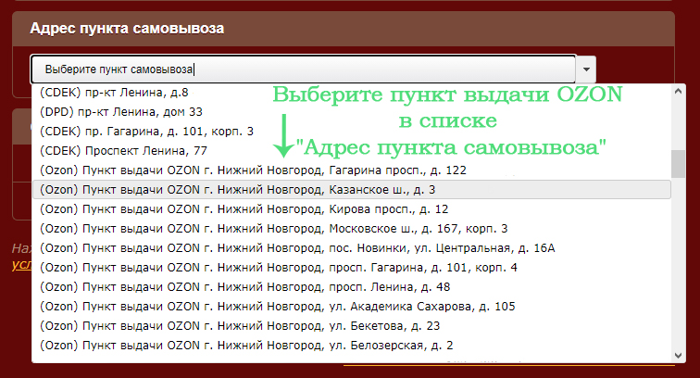The height and width of the screenshot is (378, 700).
Task: Select Ozon point Кирова просп., д. 12
Action: coord(352,209)
